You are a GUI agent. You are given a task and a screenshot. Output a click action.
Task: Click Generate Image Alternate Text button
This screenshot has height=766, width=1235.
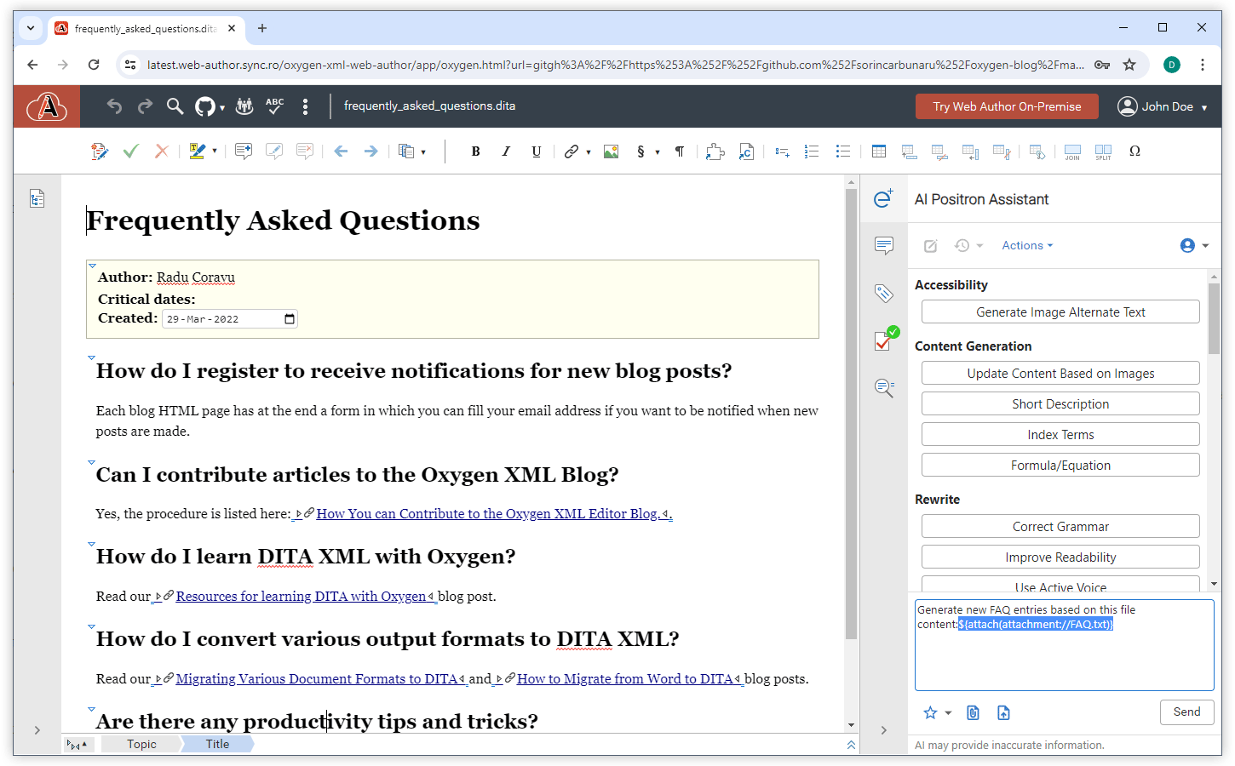[1060, 312]
